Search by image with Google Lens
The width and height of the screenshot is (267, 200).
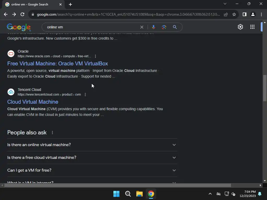click(x=164, y=27)
